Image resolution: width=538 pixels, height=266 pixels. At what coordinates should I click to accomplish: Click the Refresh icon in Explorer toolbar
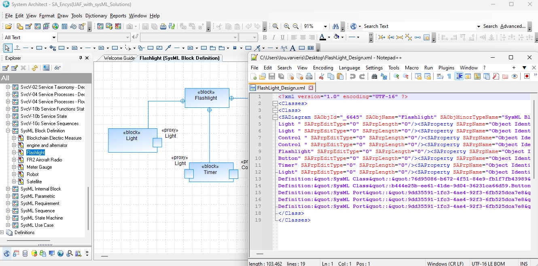click(35, 68)
